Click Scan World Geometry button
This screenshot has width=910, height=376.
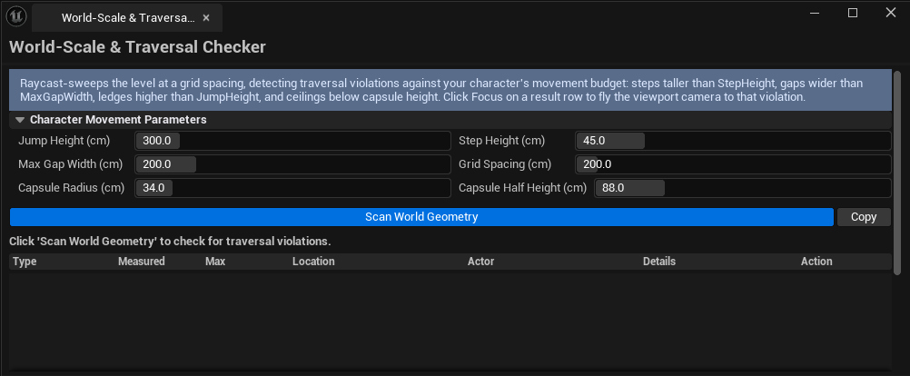(421, 217)
